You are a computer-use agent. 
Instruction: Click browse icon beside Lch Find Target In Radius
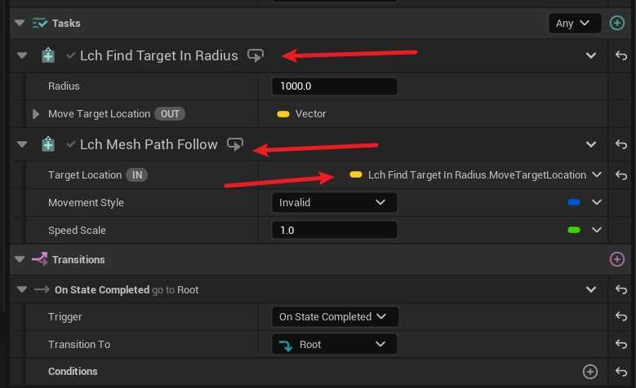pyautogui.click(x=256, y=56)
